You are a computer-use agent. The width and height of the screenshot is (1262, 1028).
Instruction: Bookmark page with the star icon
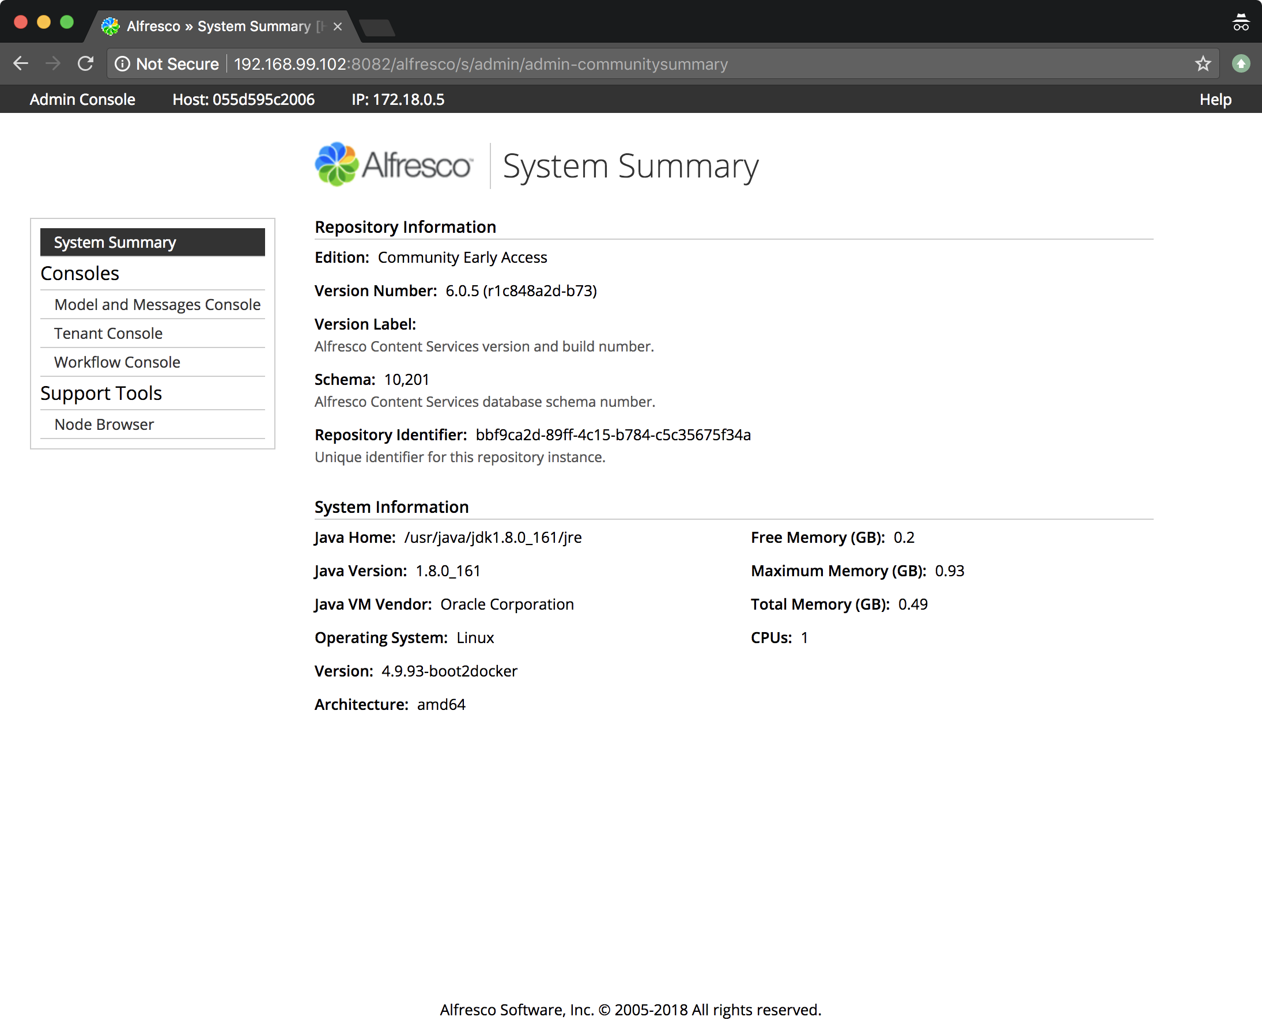1202,63
